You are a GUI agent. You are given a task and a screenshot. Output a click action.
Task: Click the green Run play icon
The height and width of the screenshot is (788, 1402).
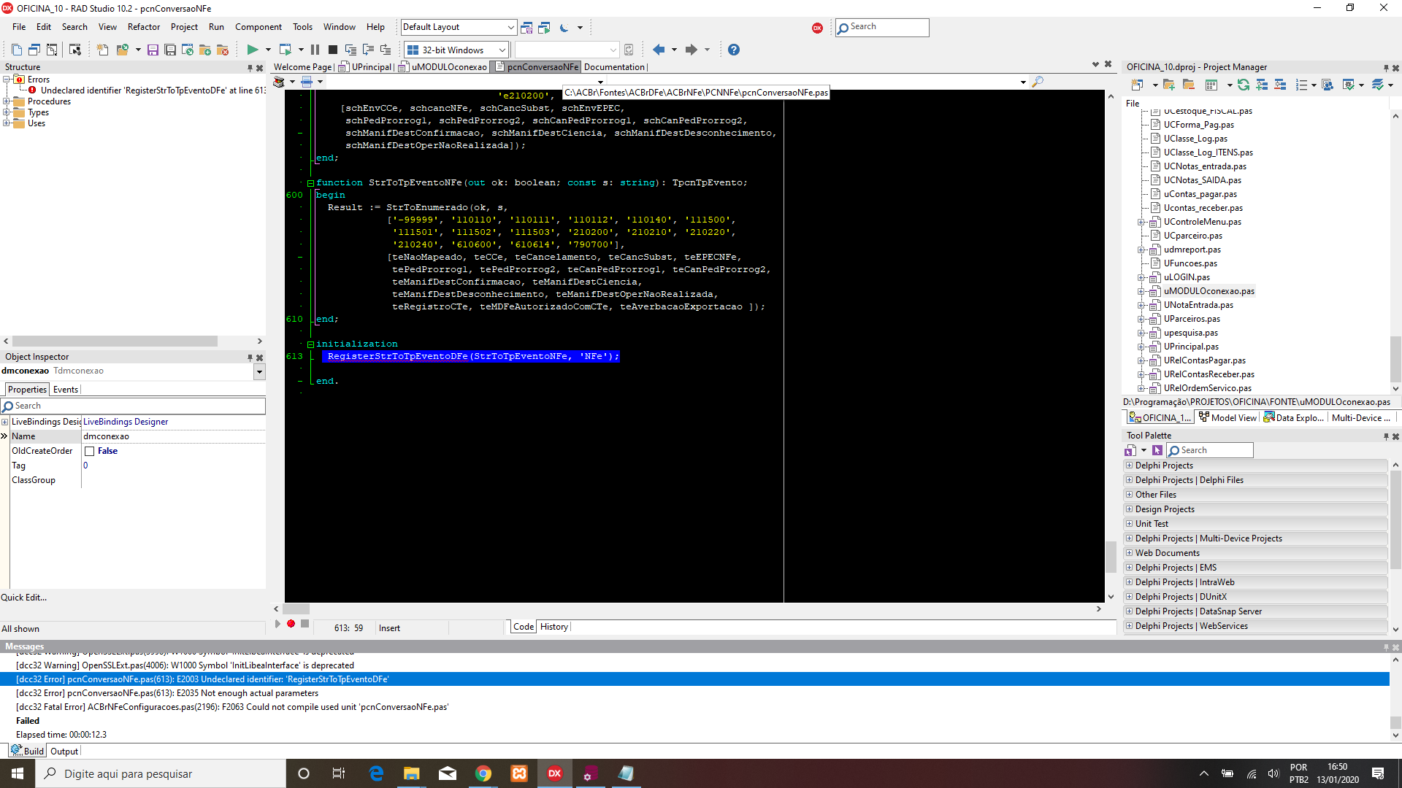(x=252, y=50)
